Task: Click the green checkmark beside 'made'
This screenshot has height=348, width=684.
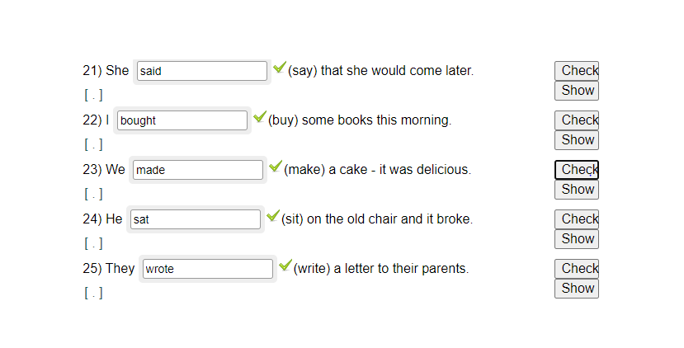Action: pos(275,167)
